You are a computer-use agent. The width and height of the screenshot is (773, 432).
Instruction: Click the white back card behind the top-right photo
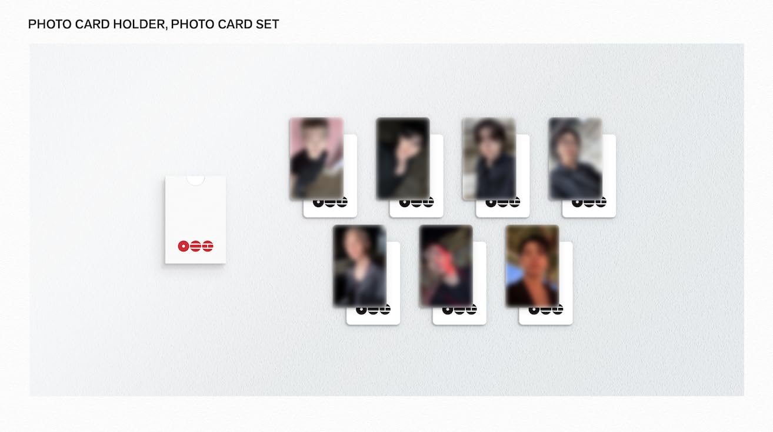click(609, 177)
